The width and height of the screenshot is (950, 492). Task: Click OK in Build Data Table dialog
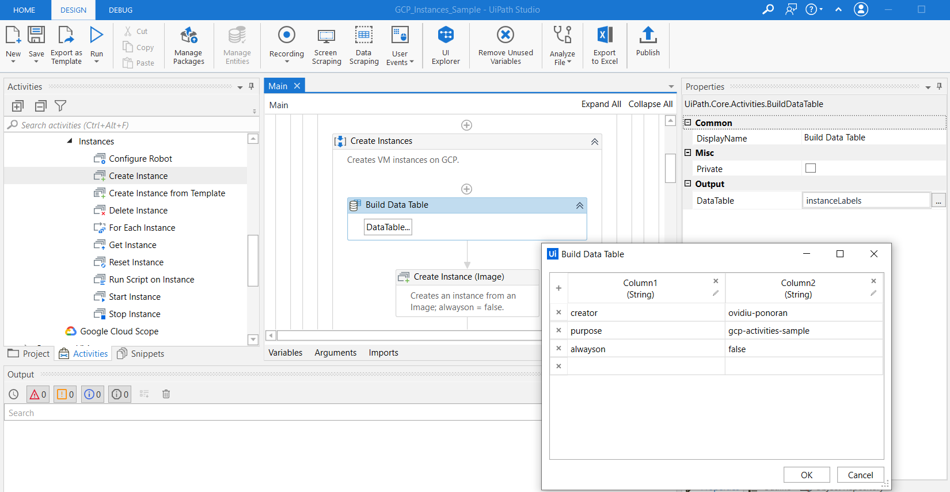click(x=807, y=475)
